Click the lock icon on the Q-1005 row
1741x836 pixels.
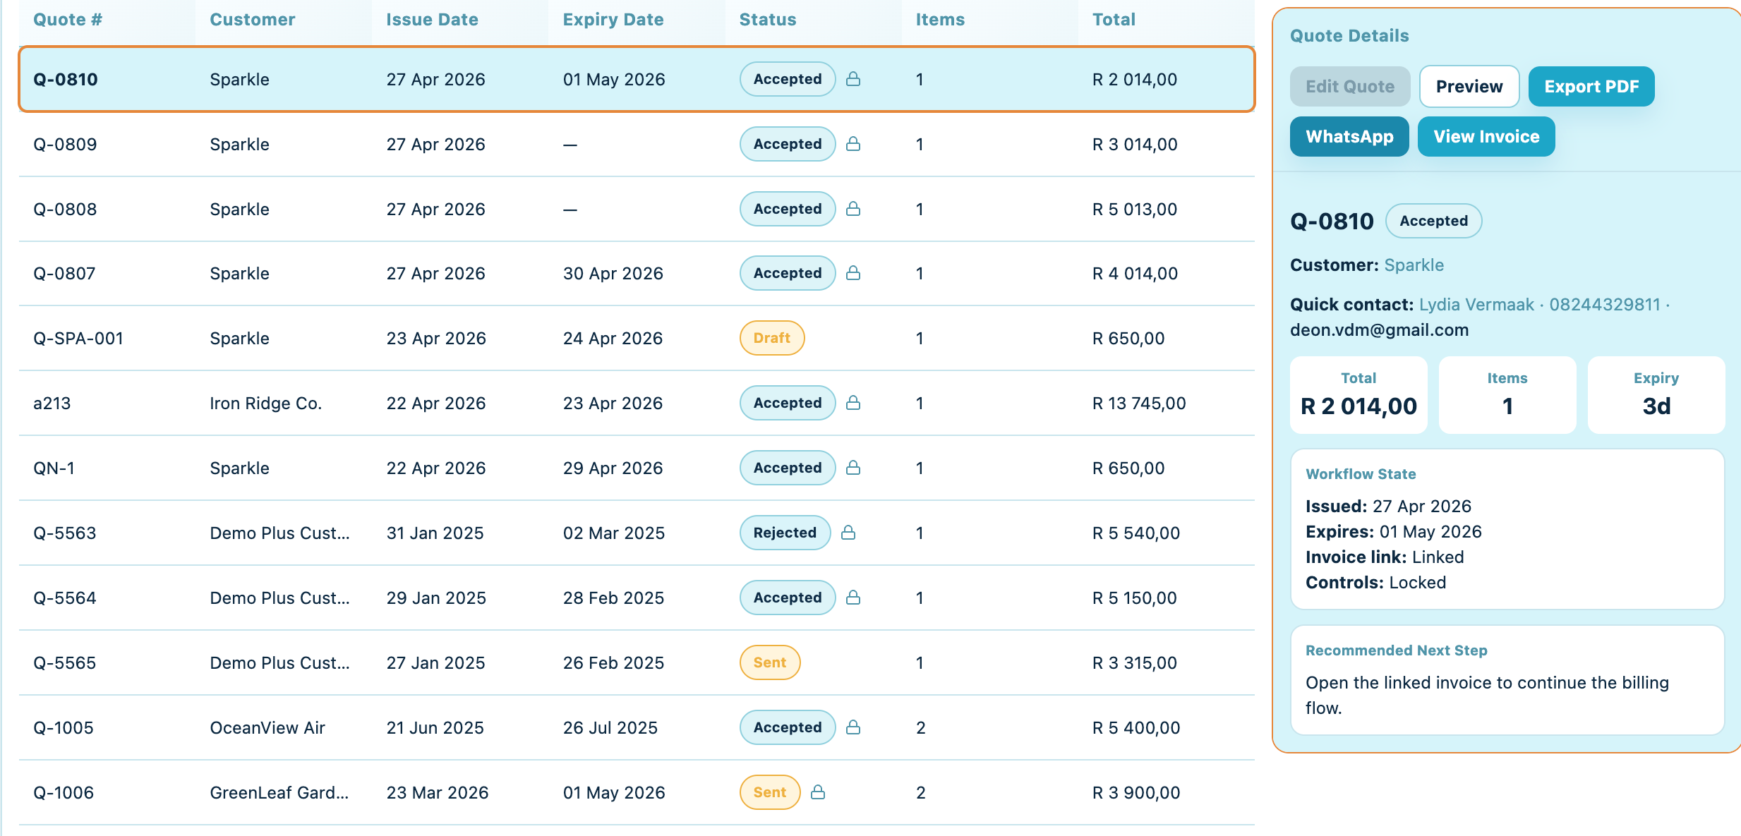tap(853, 727)
